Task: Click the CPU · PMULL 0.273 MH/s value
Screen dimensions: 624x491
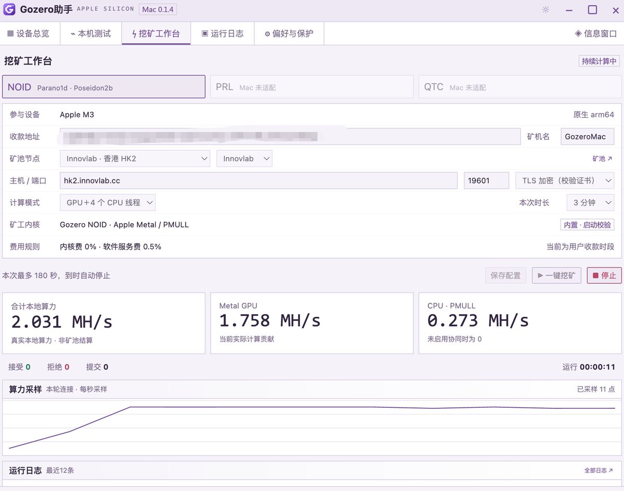Action: 478,320
